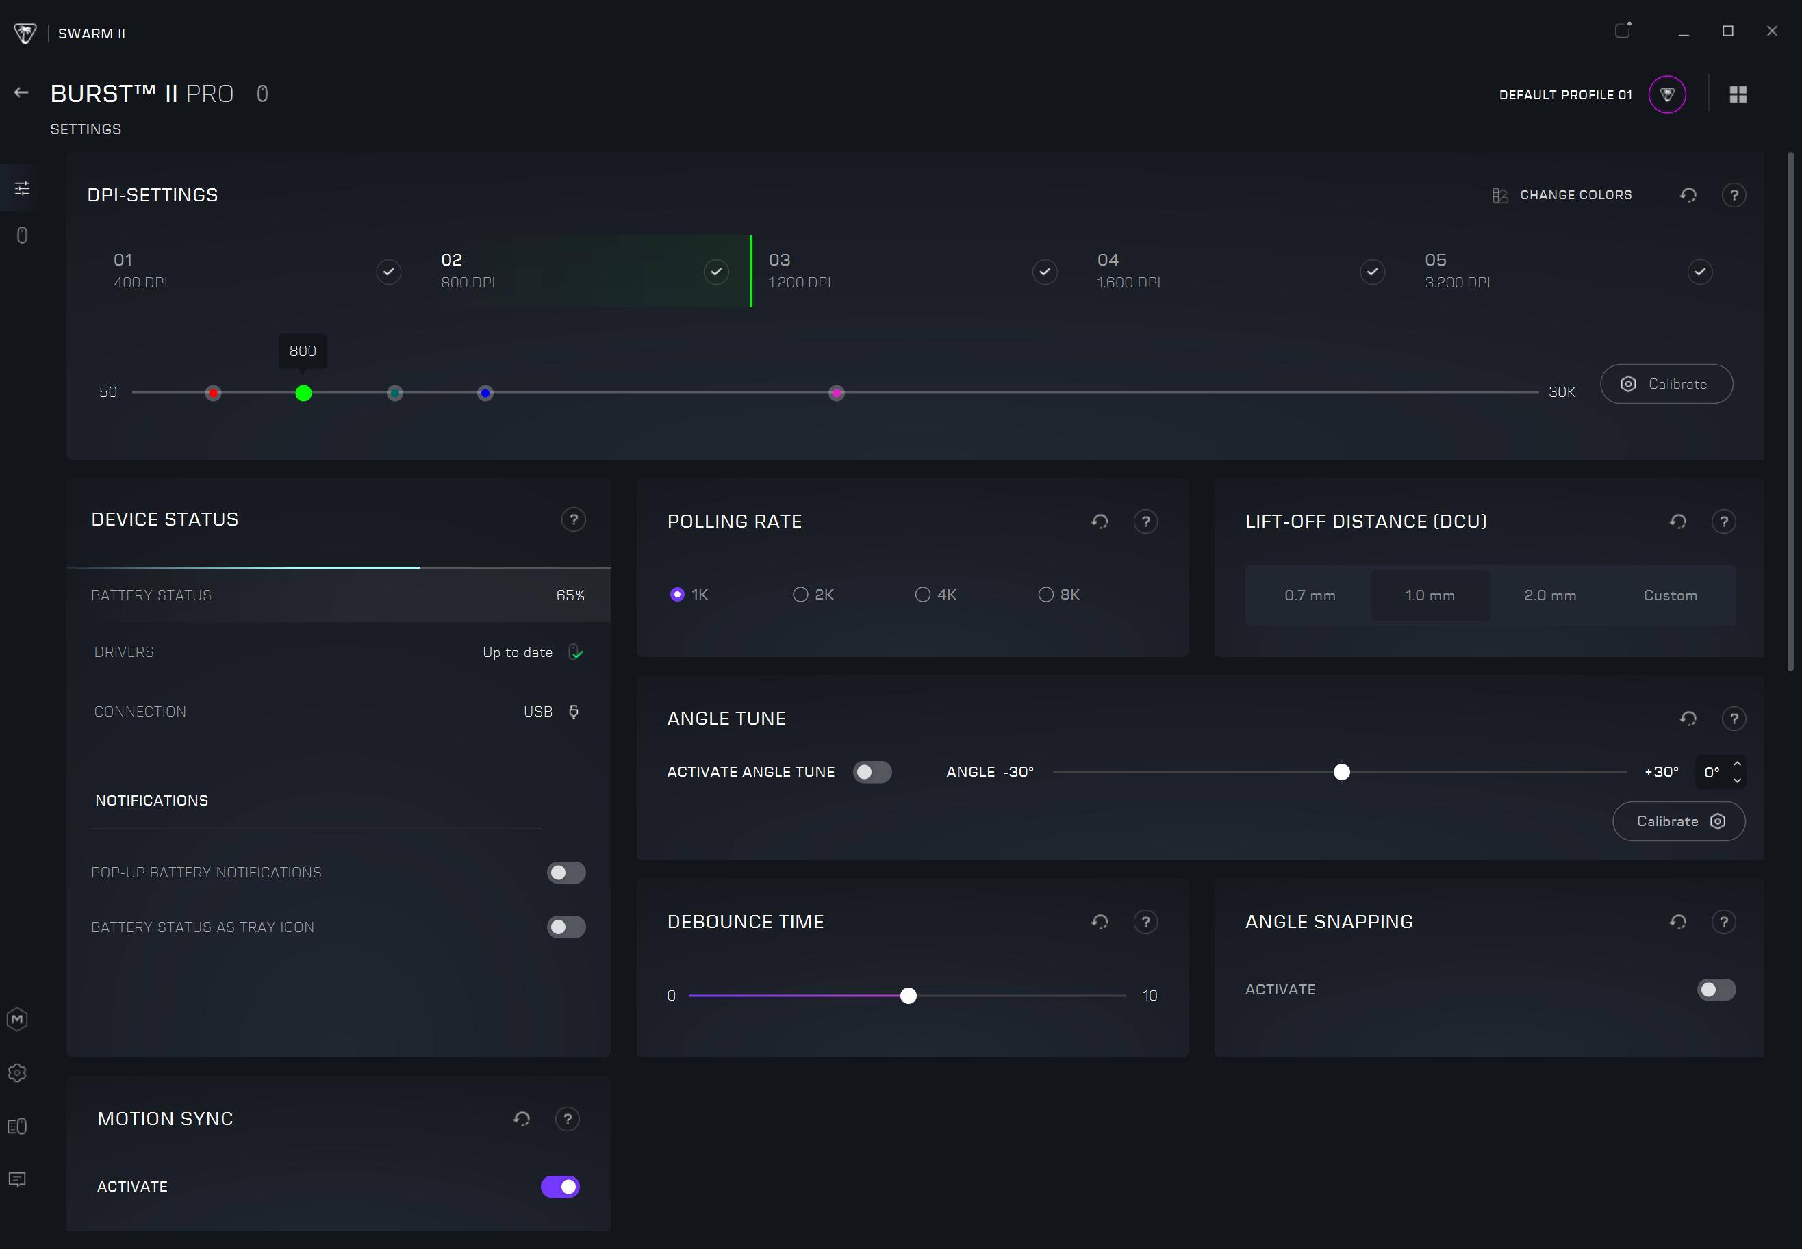Screen dimensions: 1802x1249
Task: Reset Lift-Off Distance to default
Action: point(1677,522)
